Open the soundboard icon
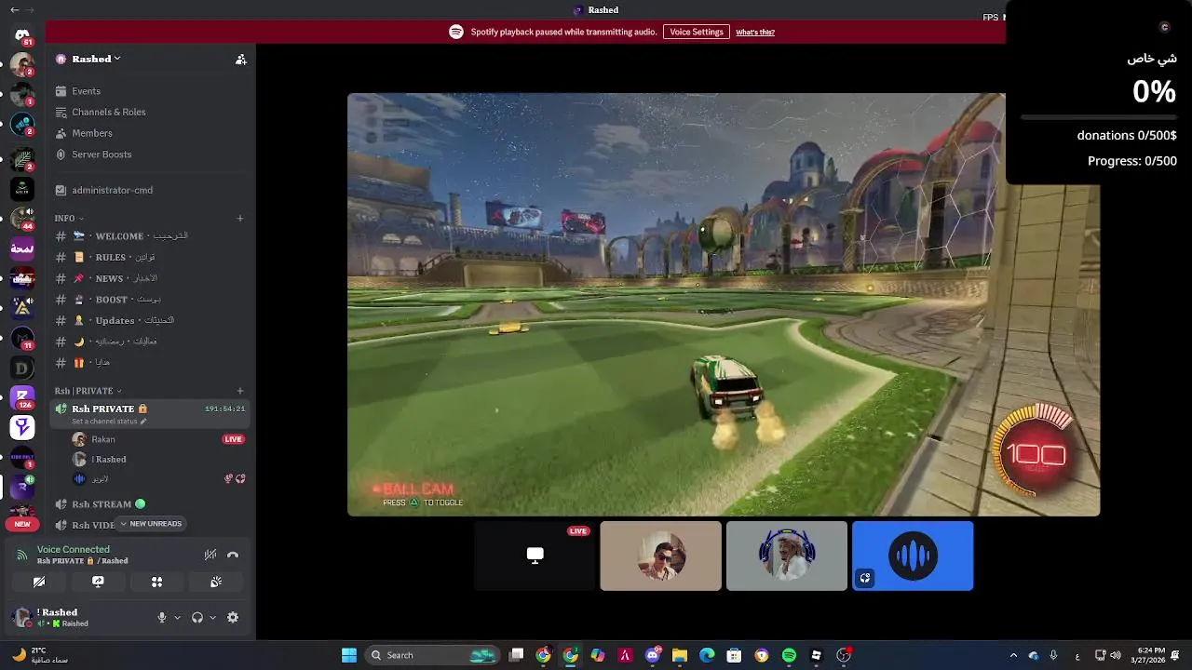Viewport: 1192px width, 670px height. tap(215, 582)
